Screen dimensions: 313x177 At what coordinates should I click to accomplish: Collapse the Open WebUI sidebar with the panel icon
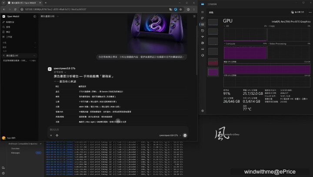[x=35, y=16]
